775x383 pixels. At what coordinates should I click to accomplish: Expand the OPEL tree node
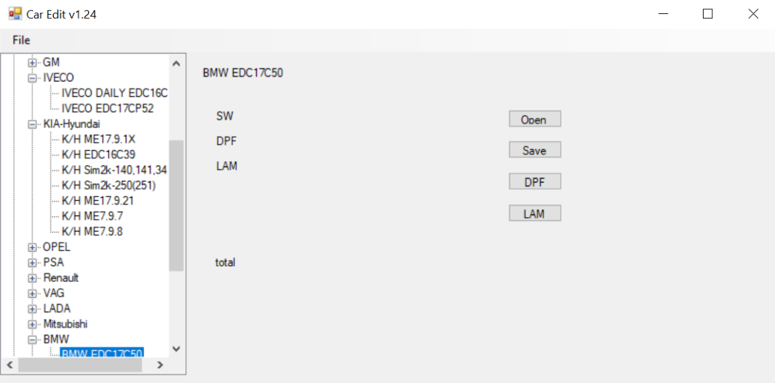tap(32, 247)
